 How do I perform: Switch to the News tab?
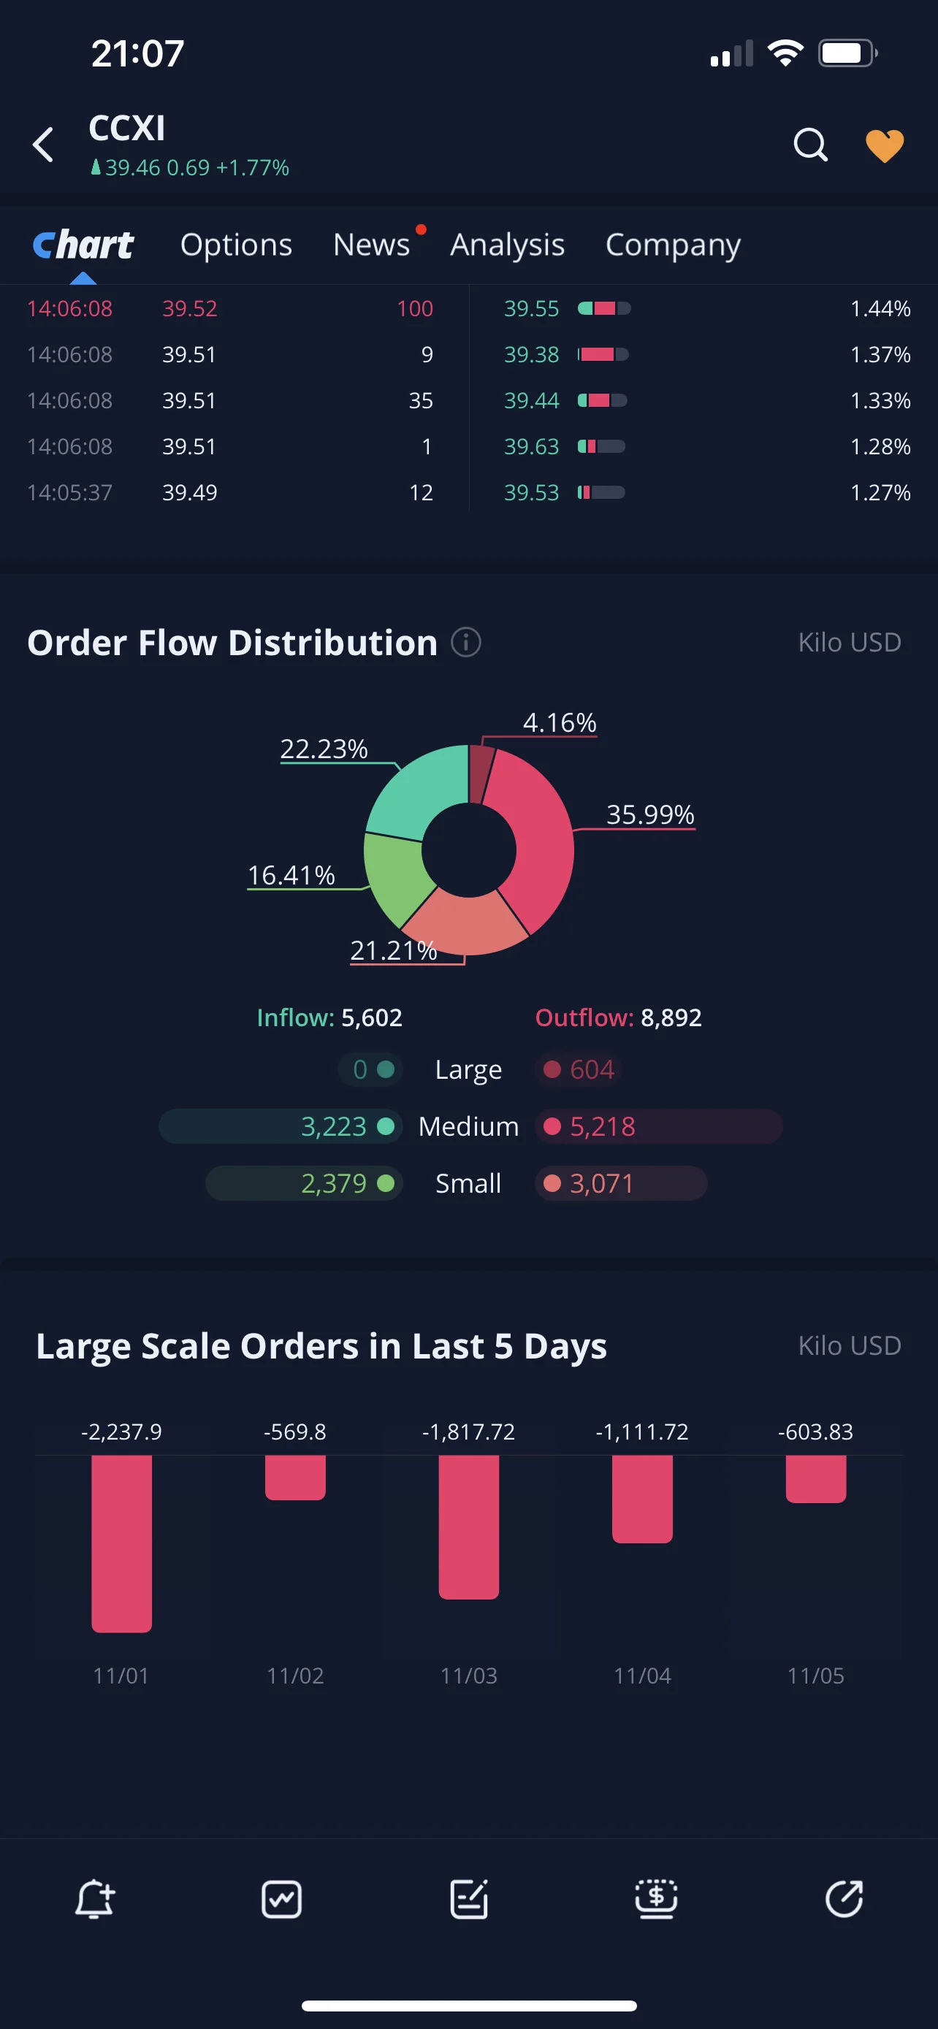372,245
